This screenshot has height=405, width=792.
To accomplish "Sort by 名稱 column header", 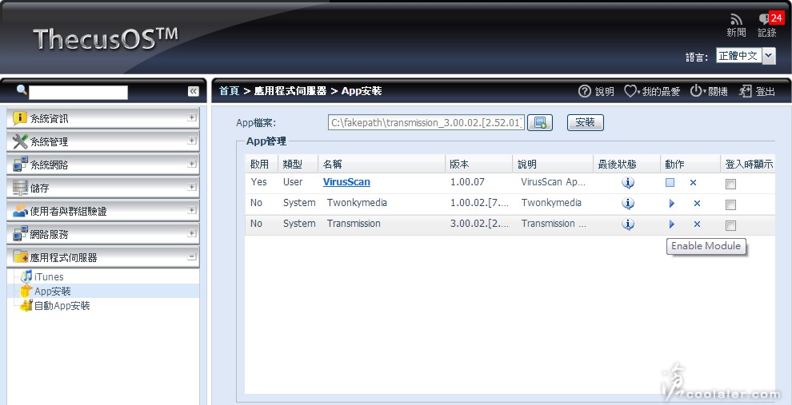I will 382,164.
